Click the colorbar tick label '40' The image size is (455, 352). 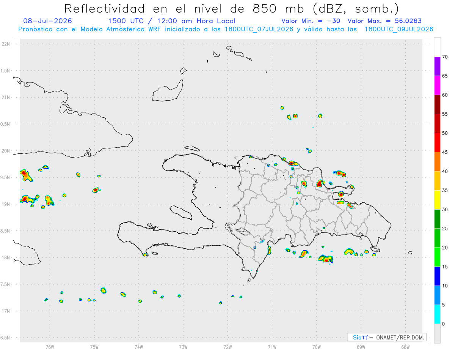(x=445, y=171)
